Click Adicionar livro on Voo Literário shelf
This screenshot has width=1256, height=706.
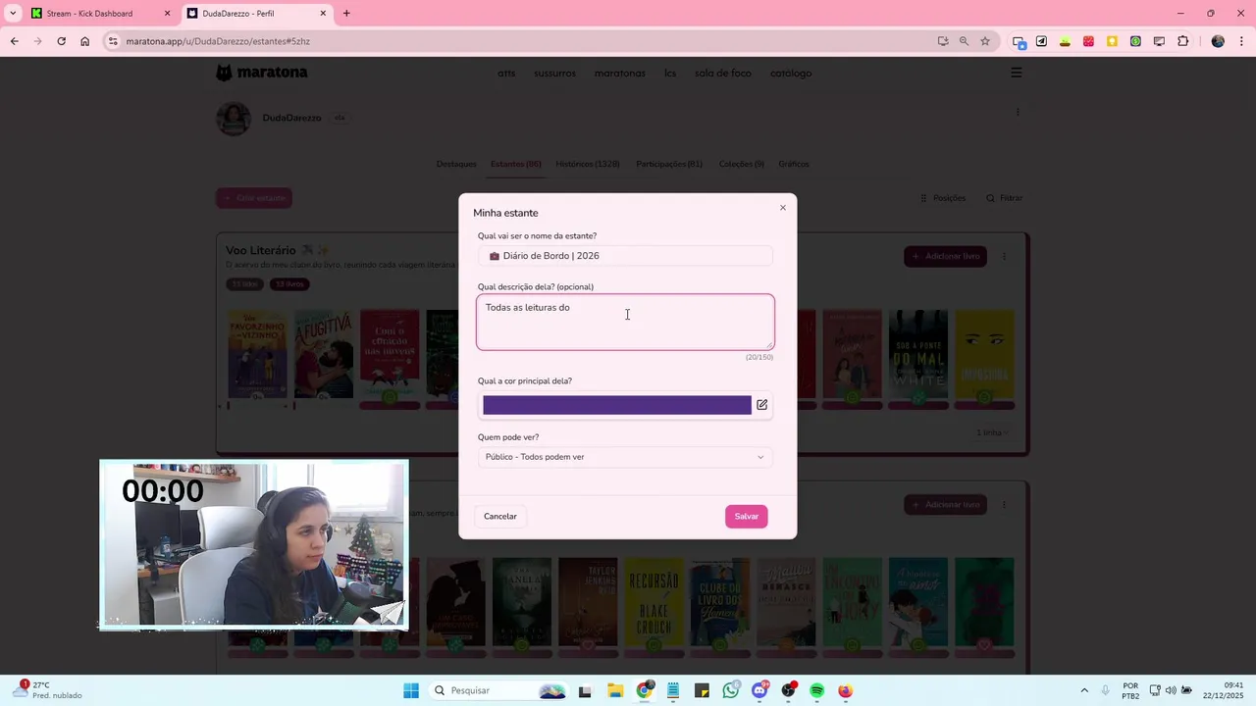click(945, 257)
